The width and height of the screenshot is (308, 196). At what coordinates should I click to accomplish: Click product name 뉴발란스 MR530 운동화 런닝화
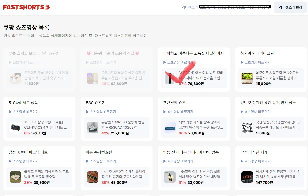tap(123, 125)
